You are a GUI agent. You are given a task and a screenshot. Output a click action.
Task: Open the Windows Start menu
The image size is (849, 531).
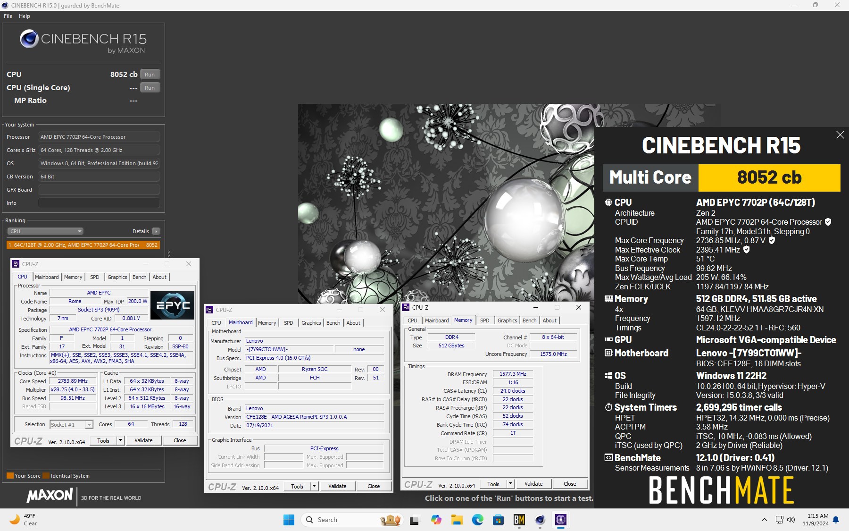289,520
